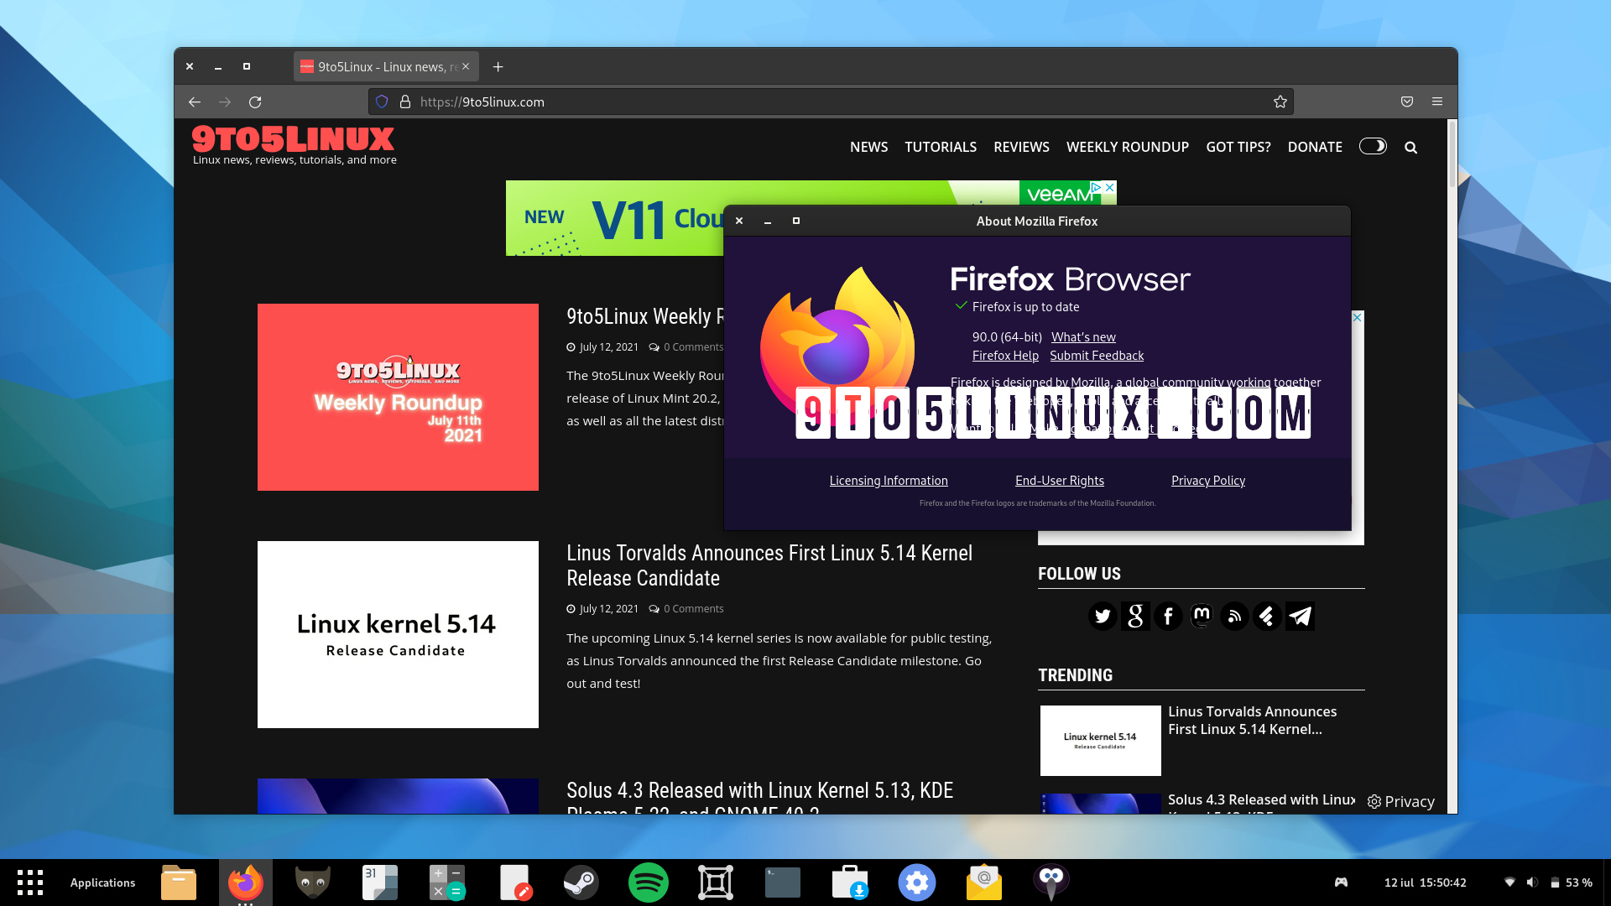Toggle the site's dark mode switch
The height and width of the screenshot is (906, 1611).
point(1373,147)
